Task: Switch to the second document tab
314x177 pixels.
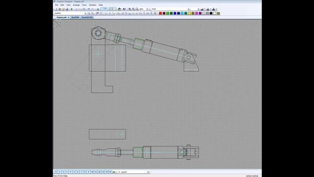Action: [75, 18]
